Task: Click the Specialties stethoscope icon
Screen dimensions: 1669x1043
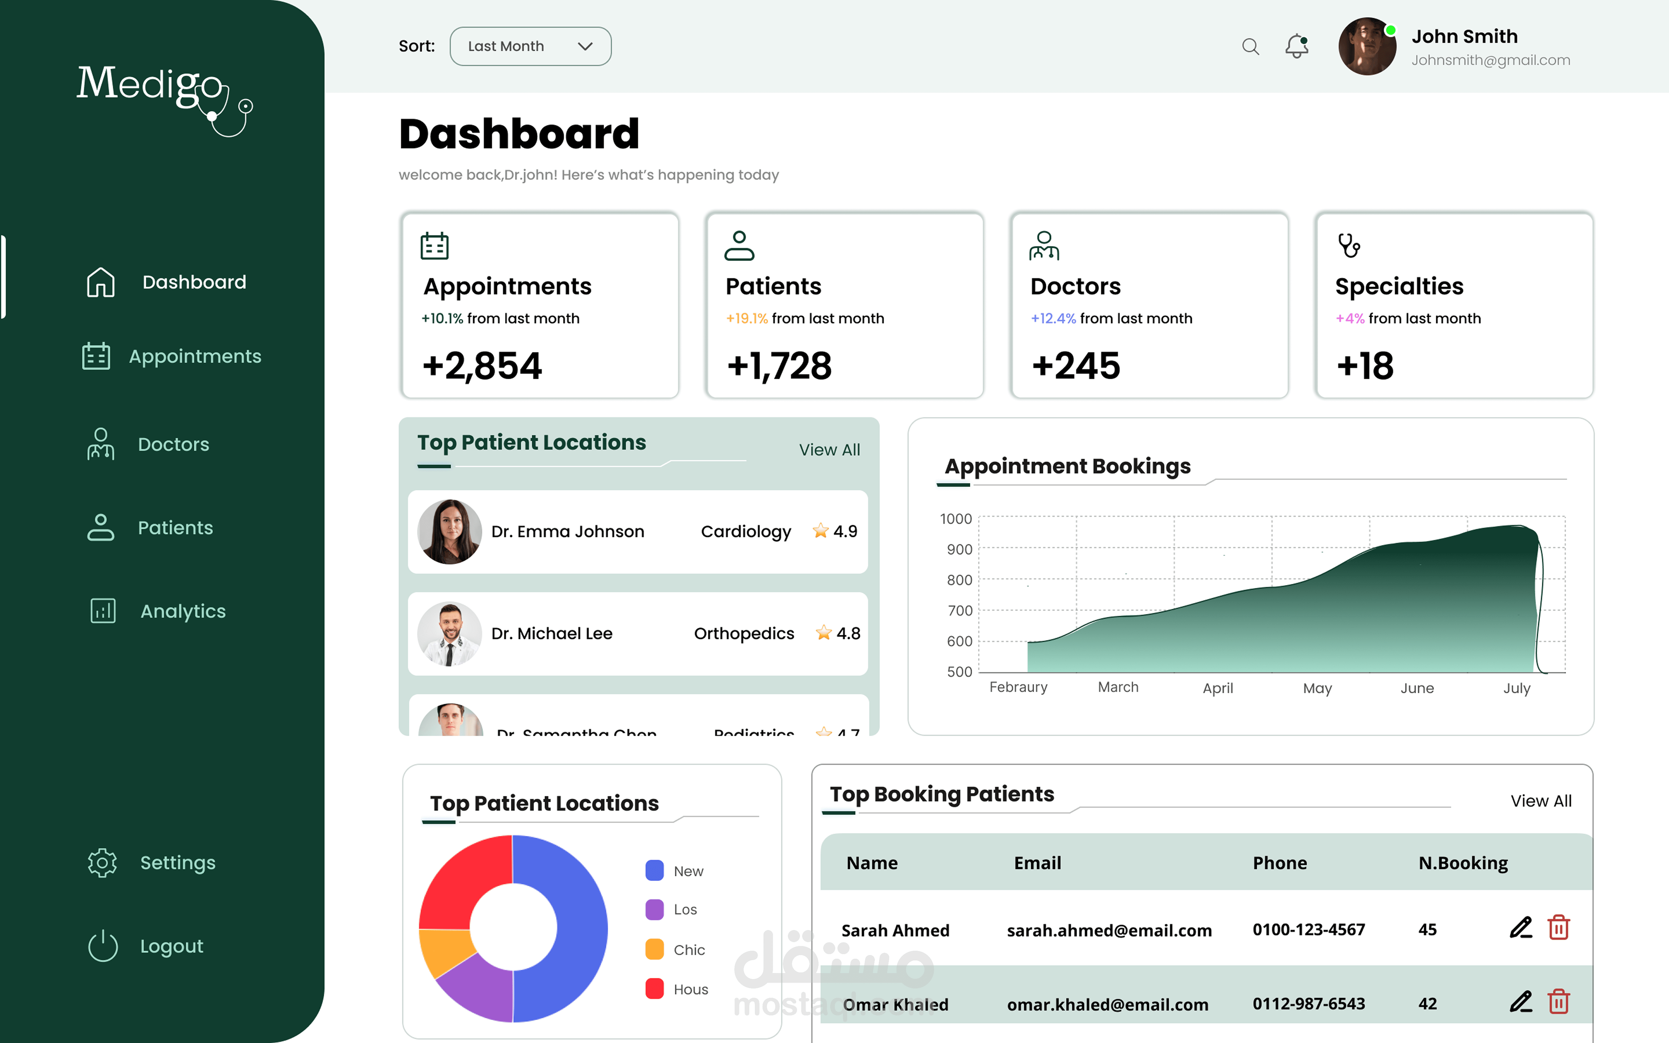Action: (x=1349, y=246)
